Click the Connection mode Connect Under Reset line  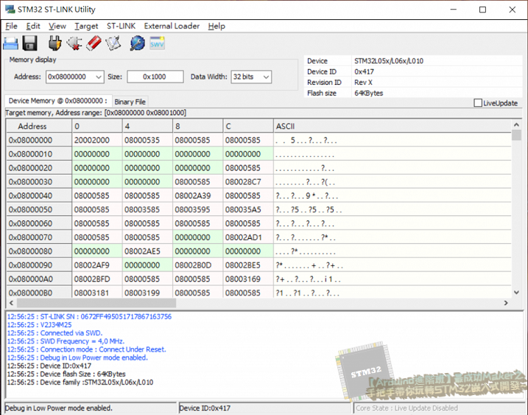point(87,349)
